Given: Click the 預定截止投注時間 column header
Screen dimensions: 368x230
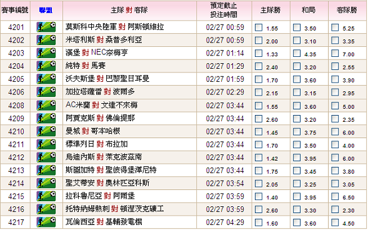Looking at the screenshot, I should tap(224, 10).
